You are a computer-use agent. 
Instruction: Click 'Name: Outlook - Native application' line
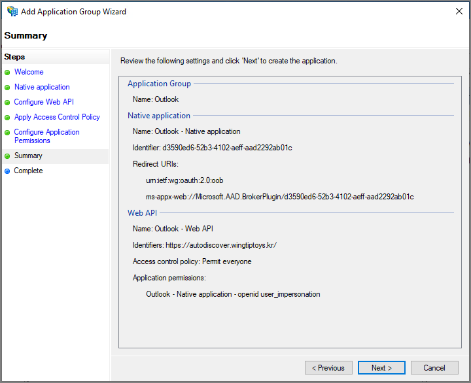tap(186, 131)
